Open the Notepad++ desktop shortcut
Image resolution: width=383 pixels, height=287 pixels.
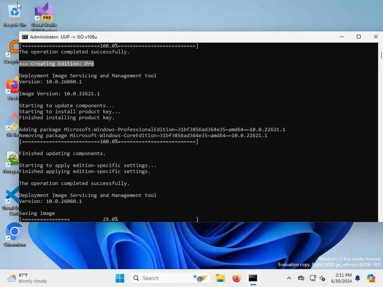click(11, 161)
